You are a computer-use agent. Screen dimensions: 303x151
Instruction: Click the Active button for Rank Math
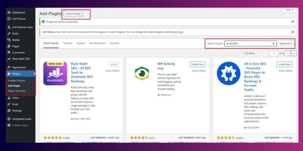pyautogui.click(x=114, y=64)
